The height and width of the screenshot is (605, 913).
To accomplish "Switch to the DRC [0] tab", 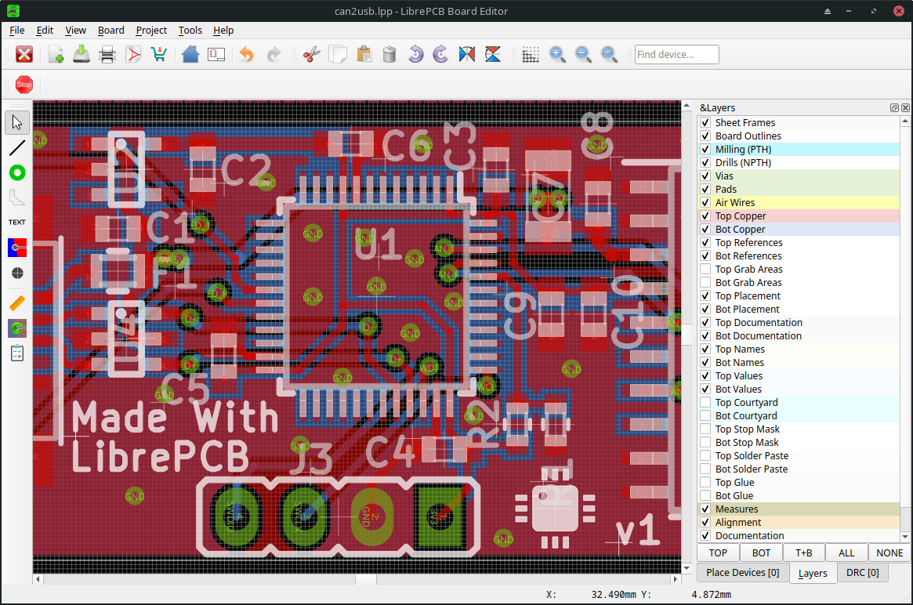I will [863, 573].
